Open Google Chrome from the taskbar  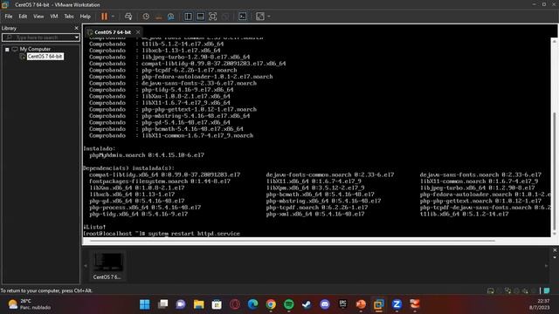coord(271,304)
